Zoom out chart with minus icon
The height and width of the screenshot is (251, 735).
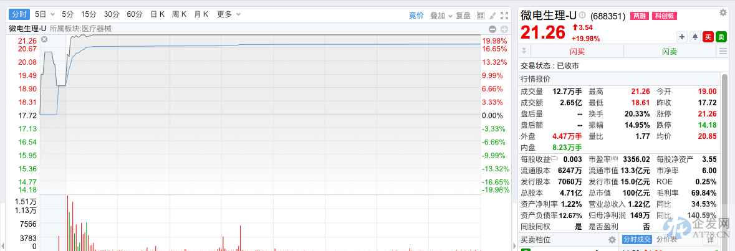[x=492, y=29]
